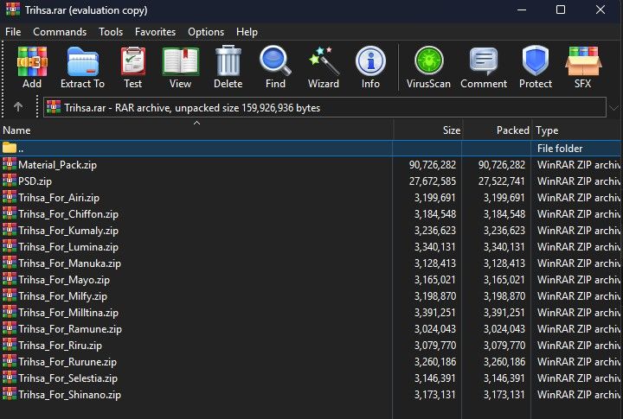Click packed value 27,522,741
This screenshot has width=623, height=419.
pyautogui.click(x=501, y=181)
